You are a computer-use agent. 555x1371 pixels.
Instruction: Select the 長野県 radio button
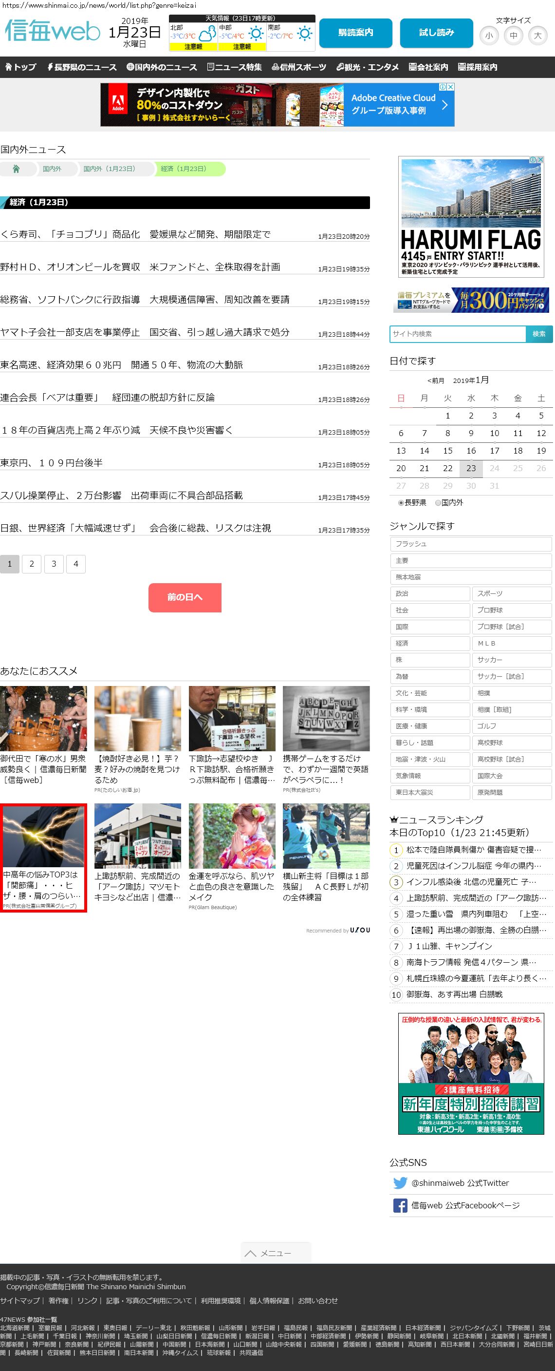pos(401,502)
